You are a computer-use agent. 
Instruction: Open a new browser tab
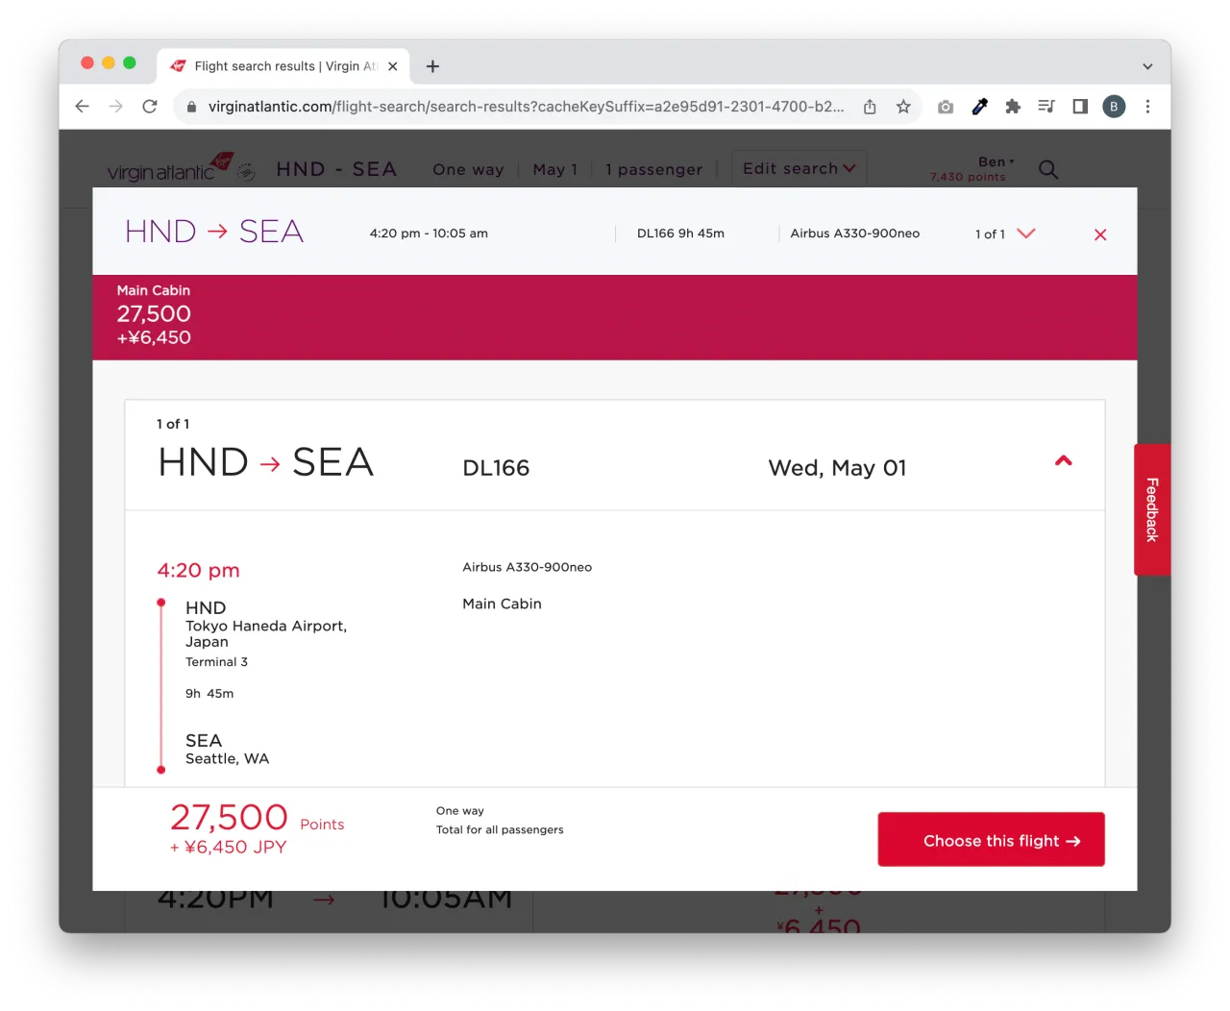(432, 66)
